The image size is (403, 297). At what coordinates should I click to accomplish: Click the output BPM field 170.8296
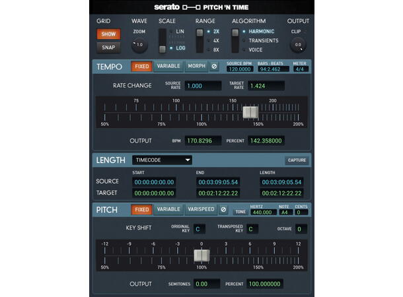(x=203, y=141)
